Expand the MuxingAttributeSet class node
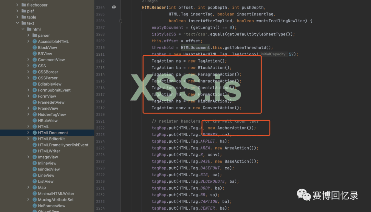The height and width of the screenshot is (212, 371). click(29, 200)
